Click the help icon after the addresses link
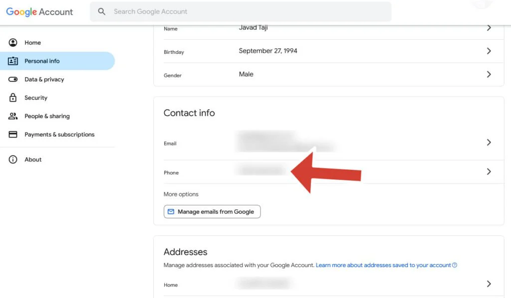This screenshot has width=511, height=298. click(454, 265)
